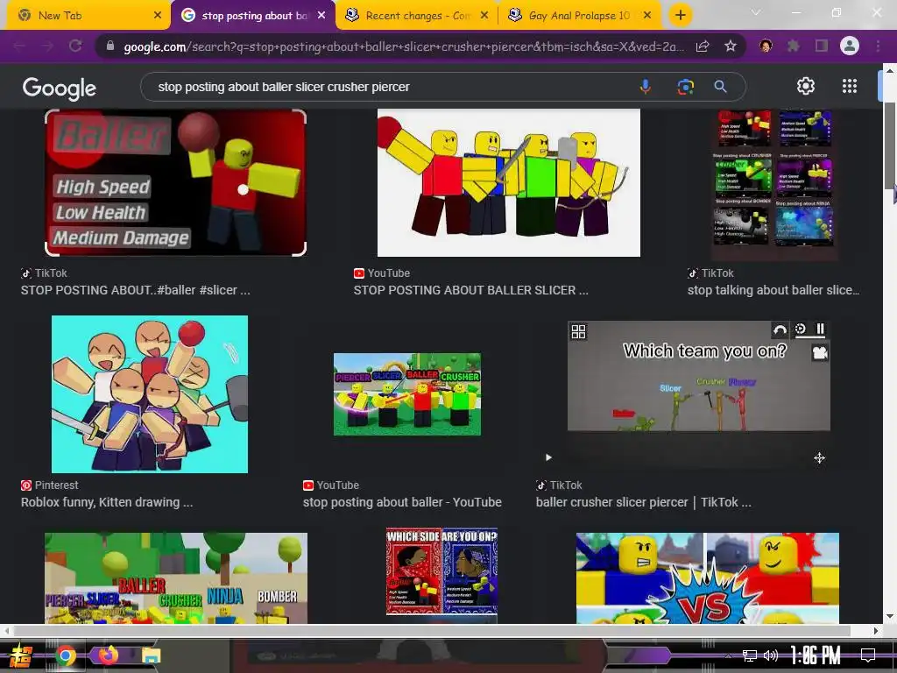Click the volume speaker tray icon

tap(771, 655)
